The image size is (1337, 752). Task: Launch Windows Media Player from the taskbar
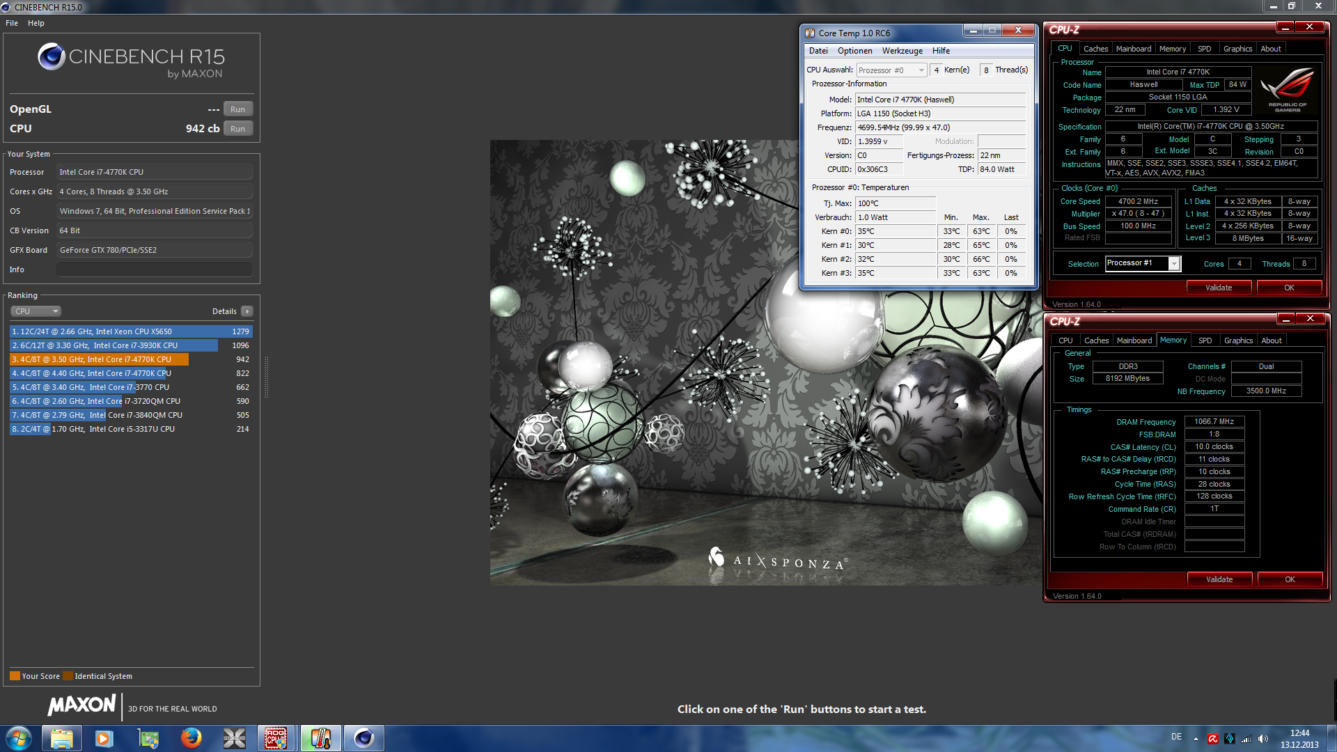pos(104,738)
